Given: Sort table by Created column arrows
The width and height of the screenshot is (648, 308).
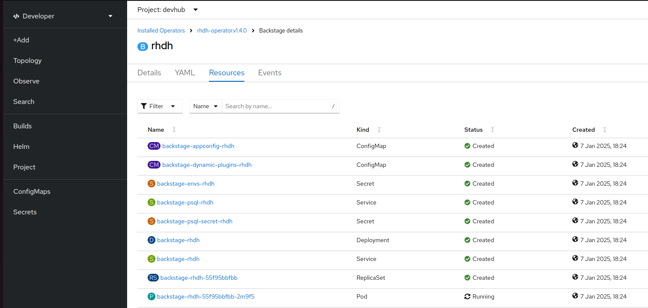Looking at the screenshot, I should pyautogui.click(x=605, y=130).
